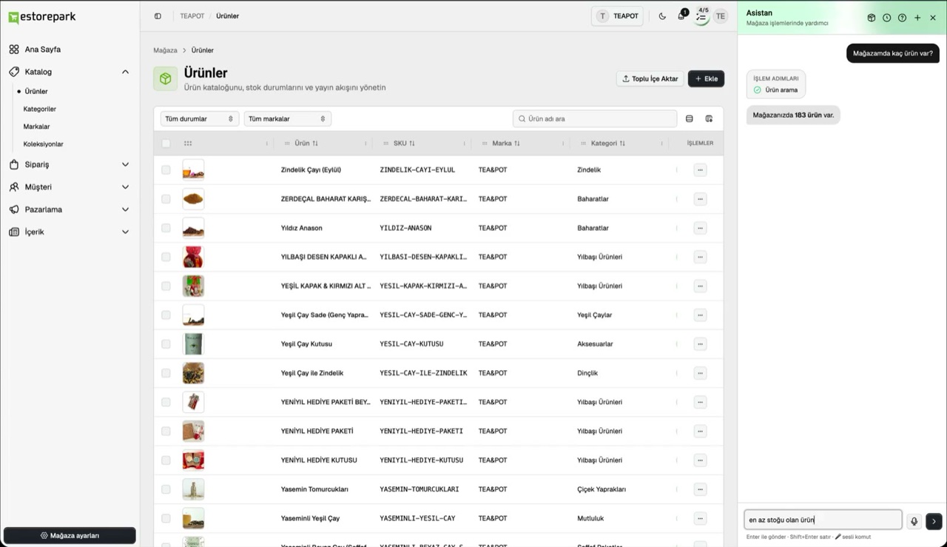
Task: Click Çiçek Yaprakları category cell
Action: 601,489
